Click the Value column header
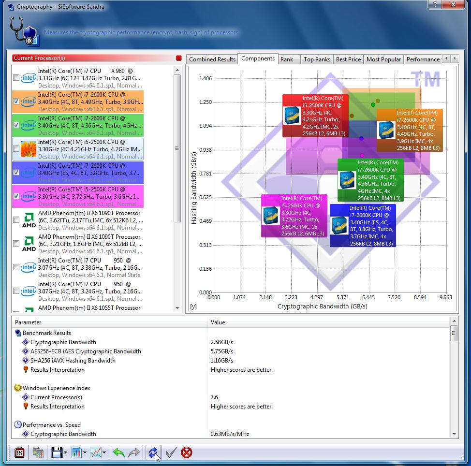 click(329, 322)
